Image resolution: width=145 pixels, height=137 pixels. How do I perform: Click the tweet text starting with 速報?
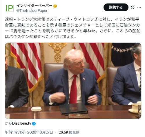[72, 28]
